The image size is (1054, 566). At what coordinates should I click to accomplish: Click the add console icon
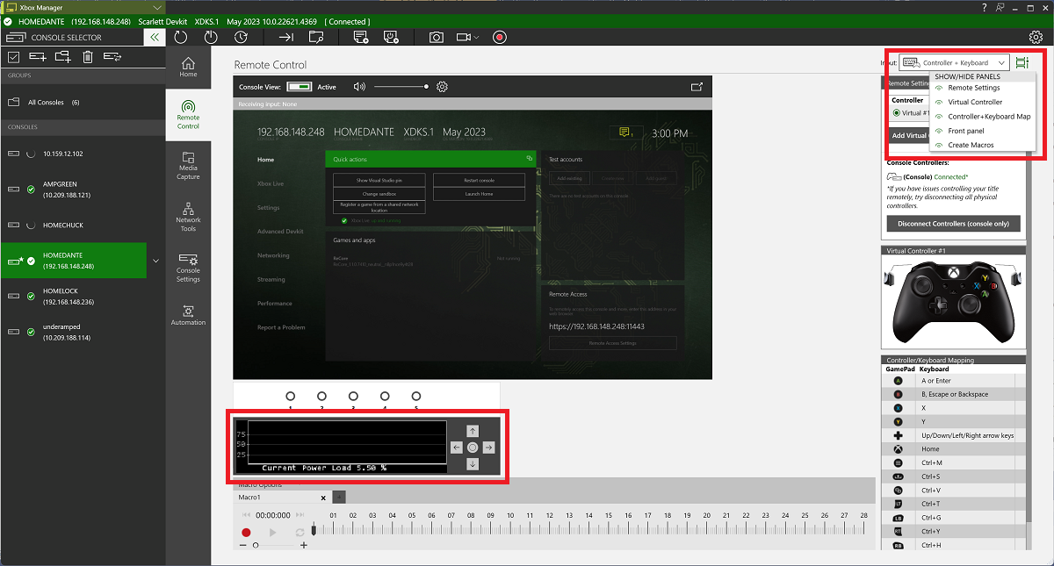coord(37,55)
